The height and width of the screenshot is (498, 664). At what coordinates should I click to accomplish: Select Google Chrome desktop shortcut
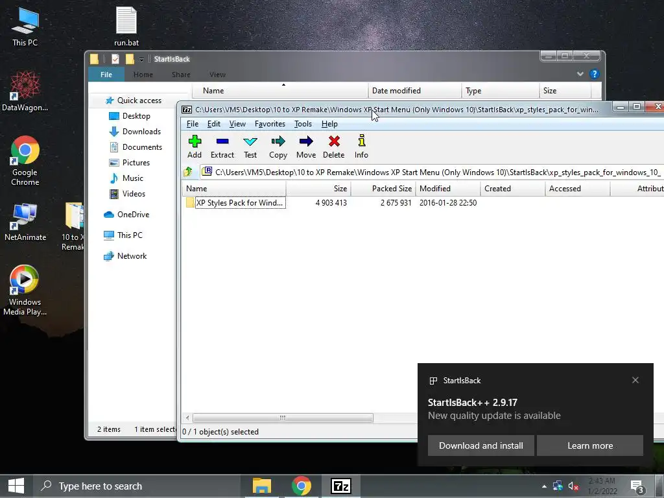25,161
